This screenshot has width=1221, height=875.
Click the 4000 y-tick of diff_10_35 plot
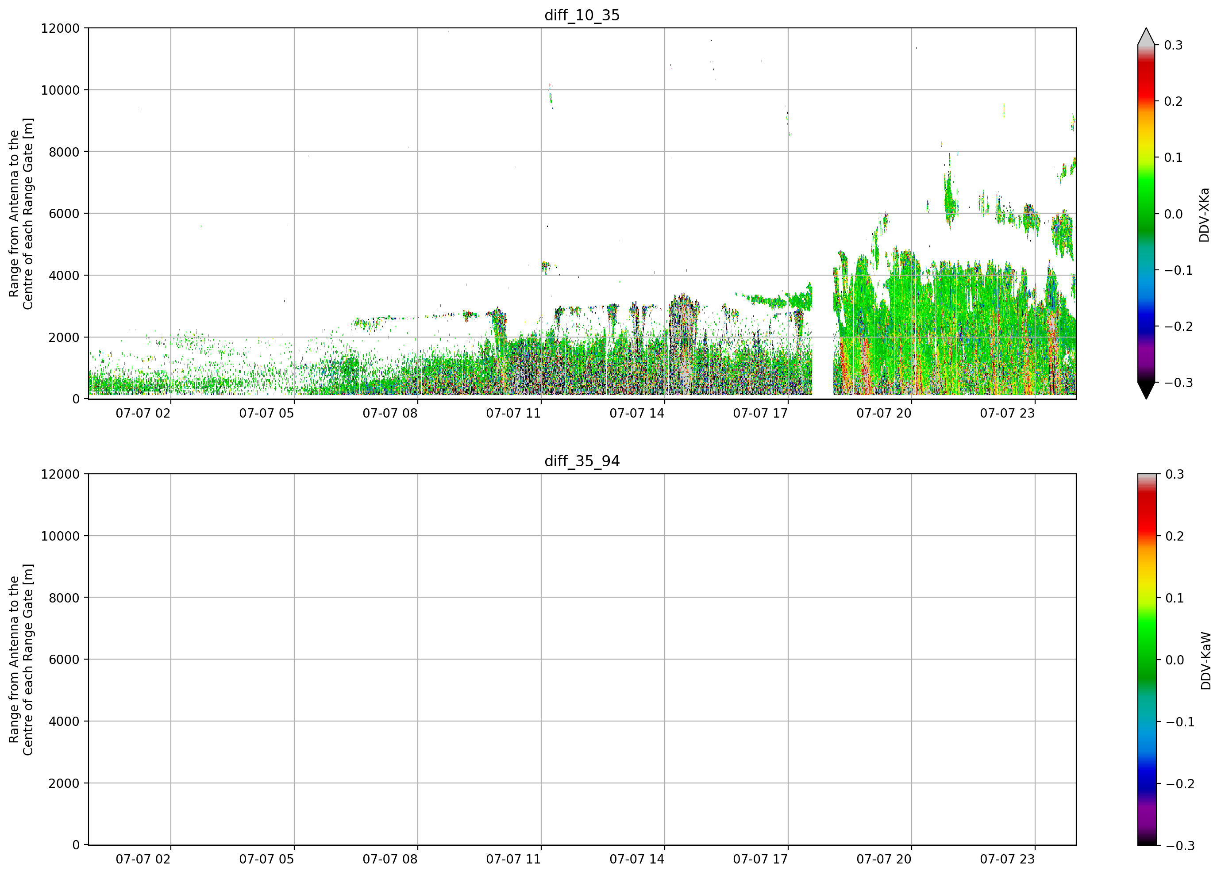[x=64, y=276]
